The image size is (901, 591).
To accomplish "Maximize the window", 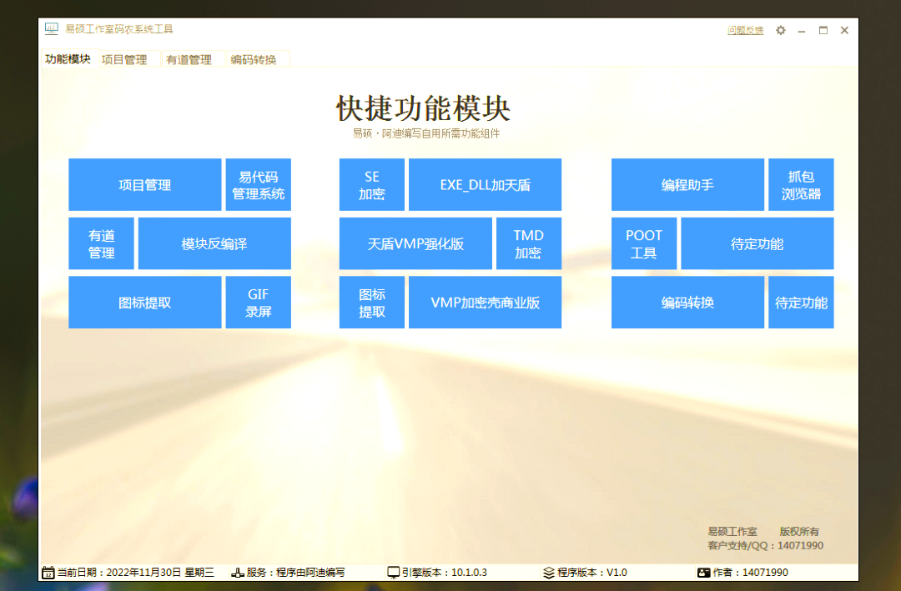I will (x=823, y=31).
